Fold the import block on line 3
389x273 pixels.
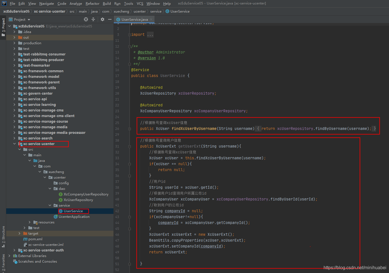tap(129, 34)
